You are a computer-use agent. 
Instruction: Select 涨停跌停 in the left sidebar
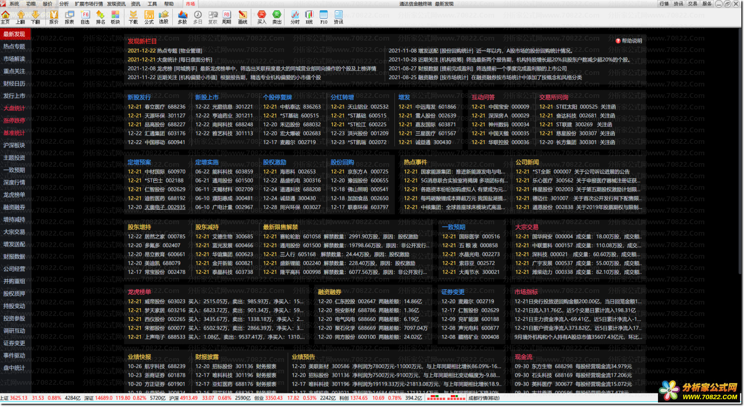pos(15,121)
